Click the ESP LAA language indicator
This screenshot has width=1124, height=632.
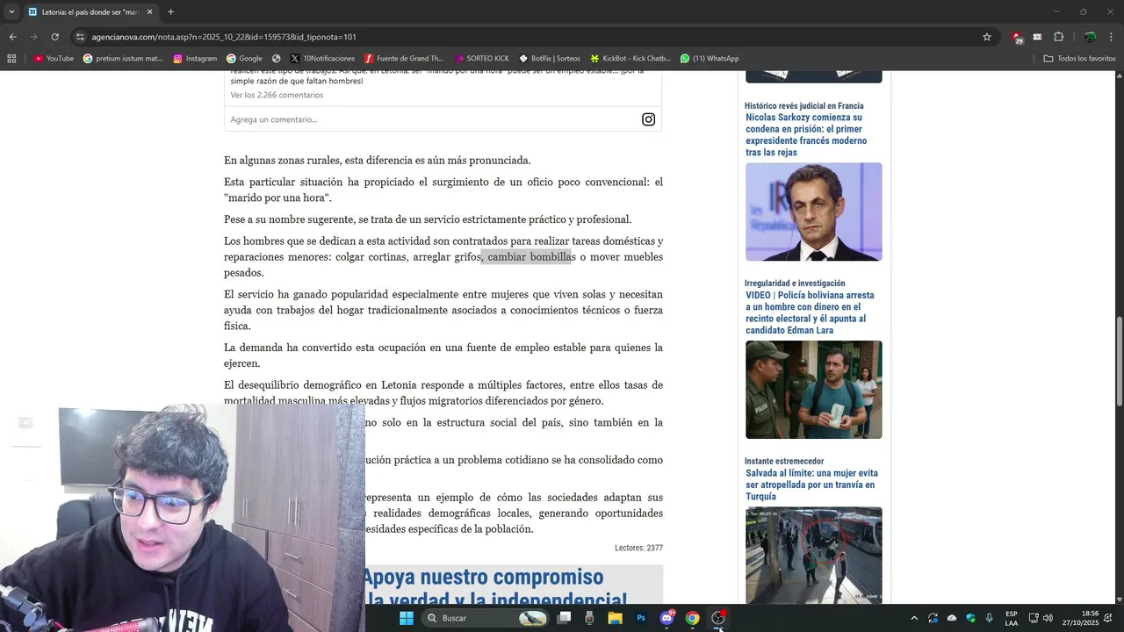pos(1012,618)
